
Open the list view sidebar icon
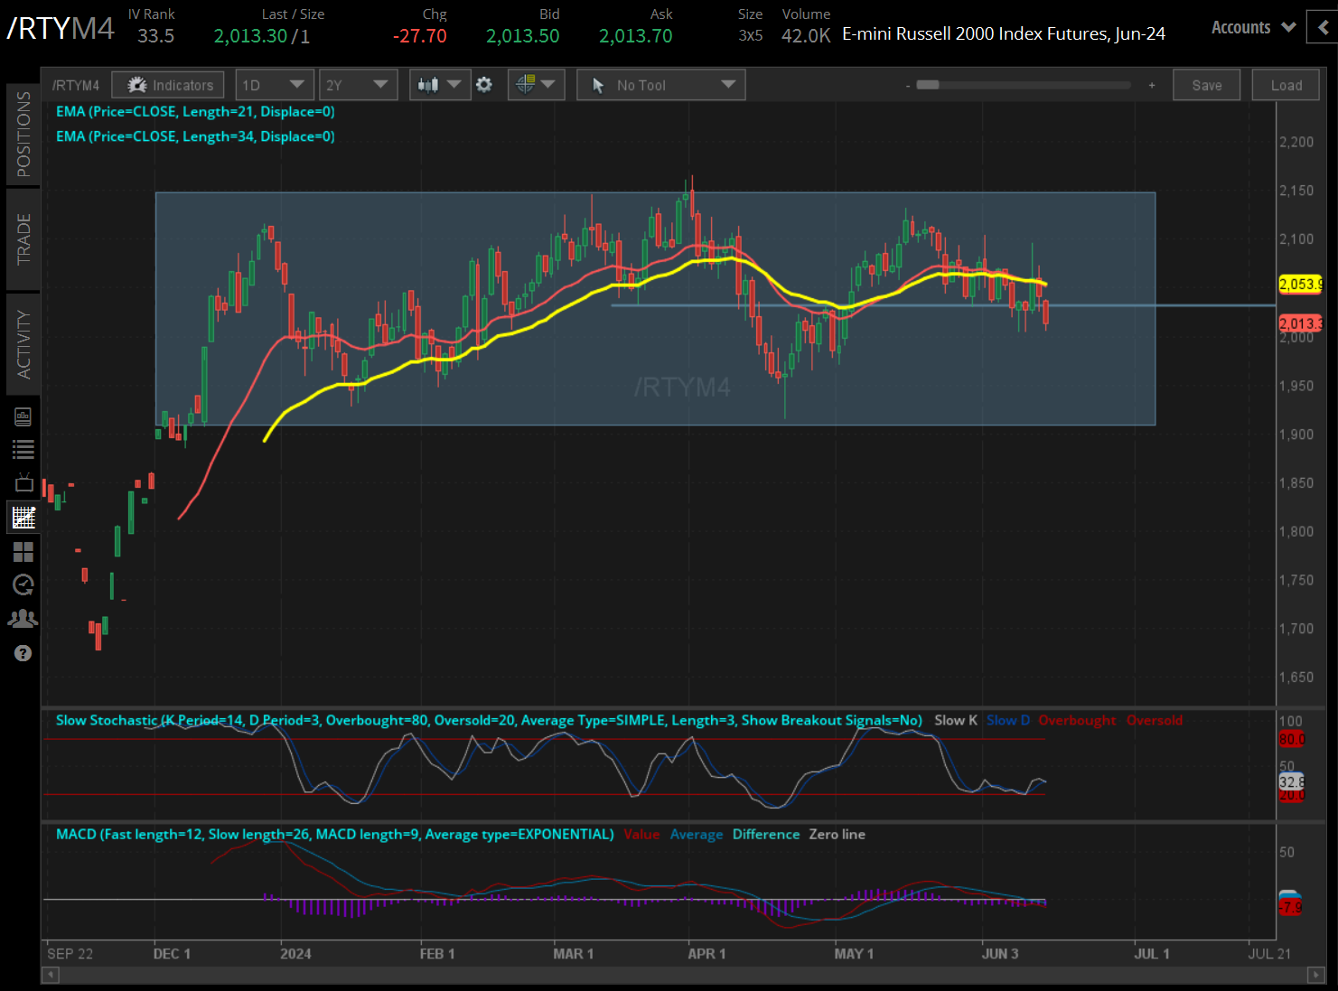pyautogui.click(x=23, y=449)
